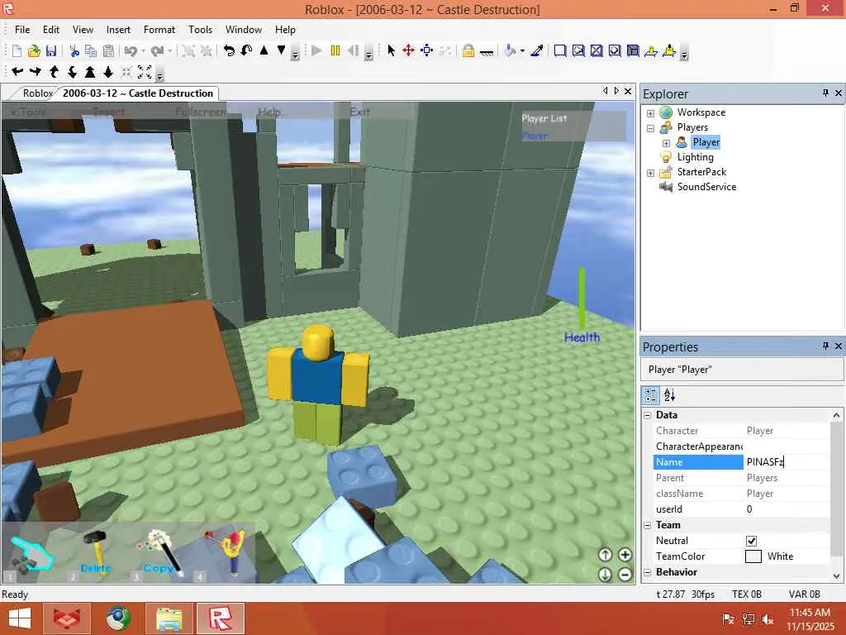
Task: Click the Undo arrow icon
Action: 131,51
